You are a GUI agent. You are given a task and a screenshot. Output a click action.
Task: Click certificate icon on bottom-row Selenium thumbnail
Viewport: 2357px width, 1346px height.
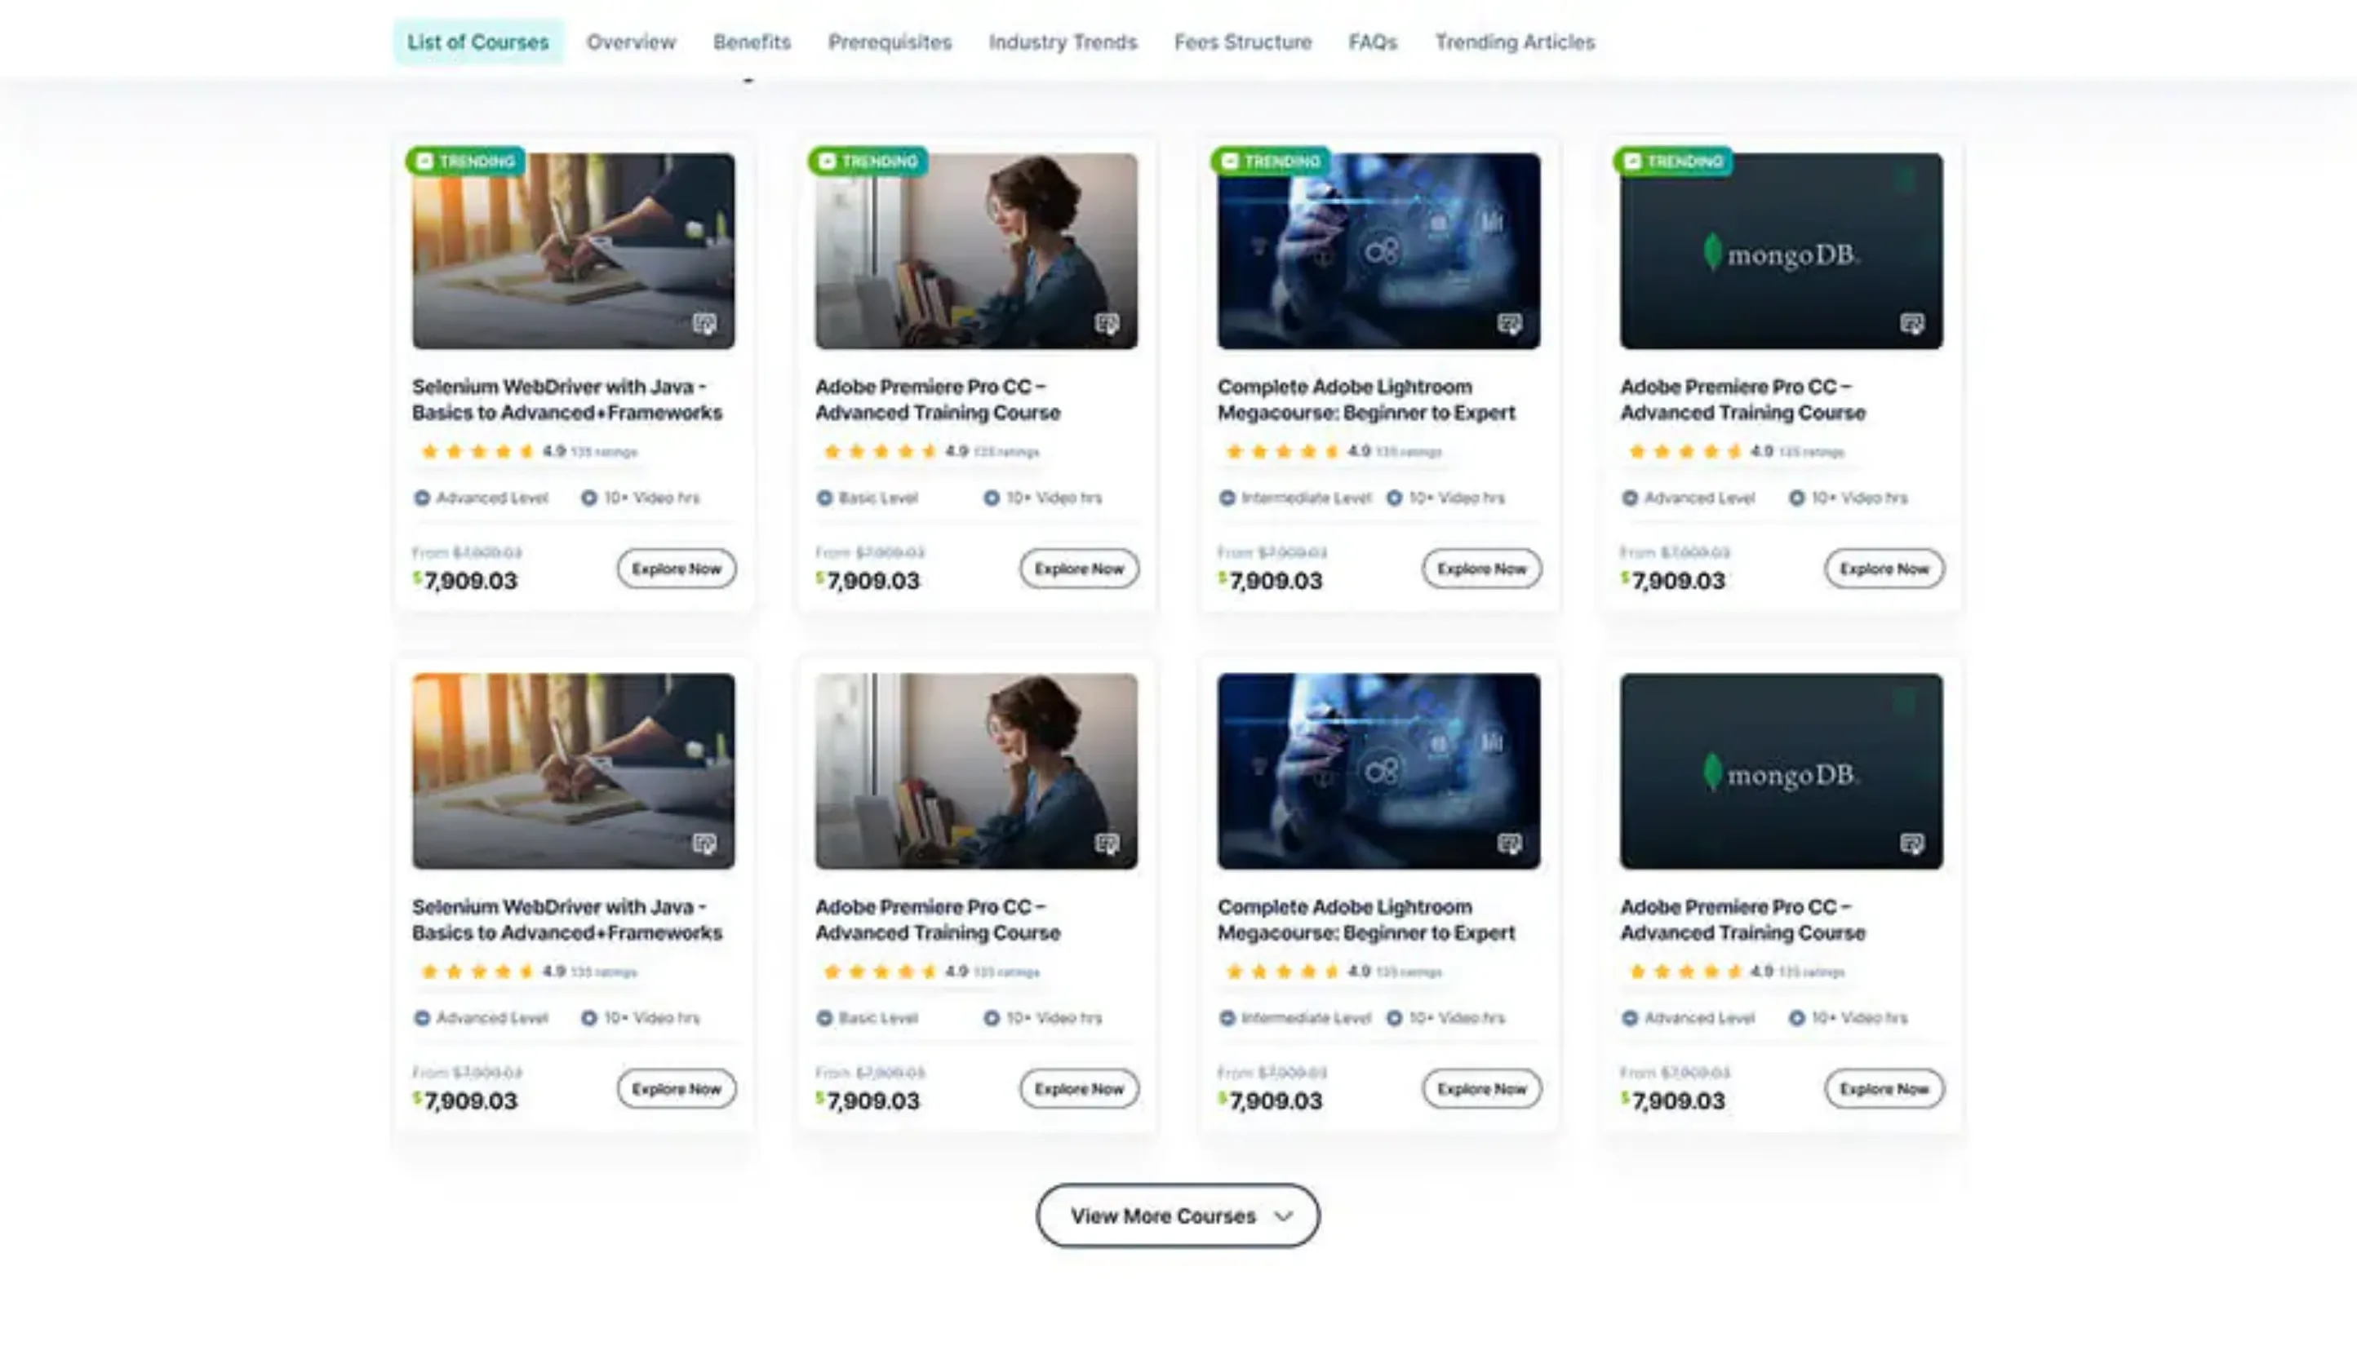tap(704, 843)
